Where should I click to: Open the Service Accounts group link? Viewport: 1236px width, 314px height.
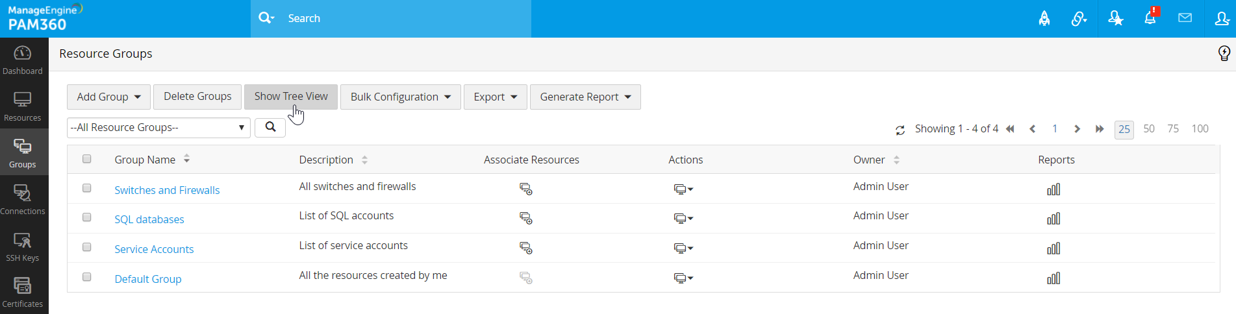(154, 249)
